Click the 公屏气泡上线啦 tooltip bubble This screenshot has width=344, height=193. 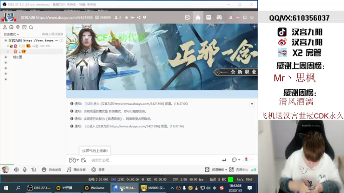[x=95, y=151]
